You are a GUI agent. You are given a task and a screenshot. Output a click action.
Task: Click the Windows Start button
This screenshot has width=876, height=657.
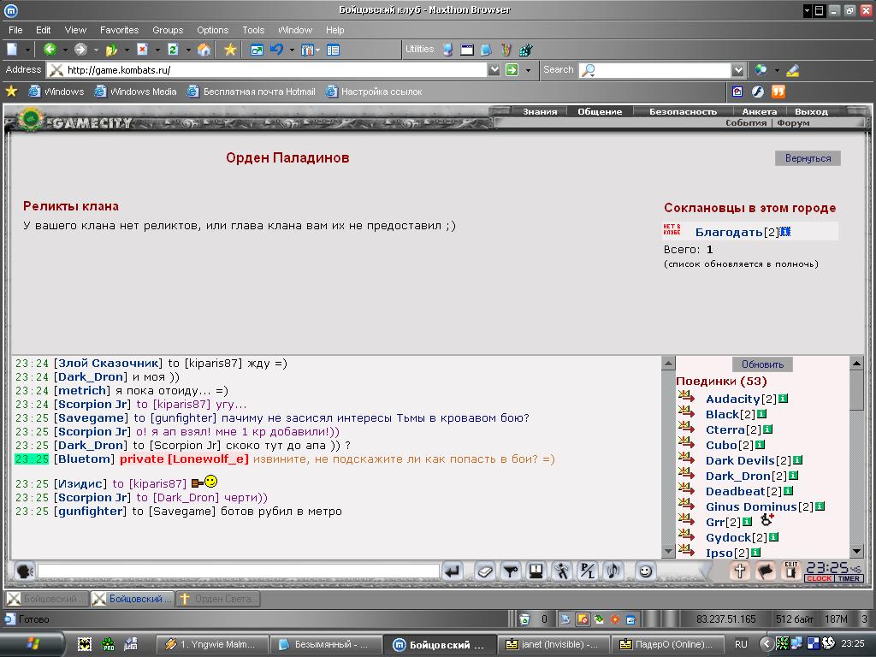[x=33, y=644]
